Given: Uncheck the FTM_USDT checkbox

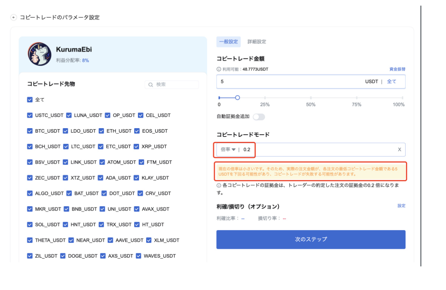Looking at the screenshot, I should pyautogui.click(x=141, y=162).
